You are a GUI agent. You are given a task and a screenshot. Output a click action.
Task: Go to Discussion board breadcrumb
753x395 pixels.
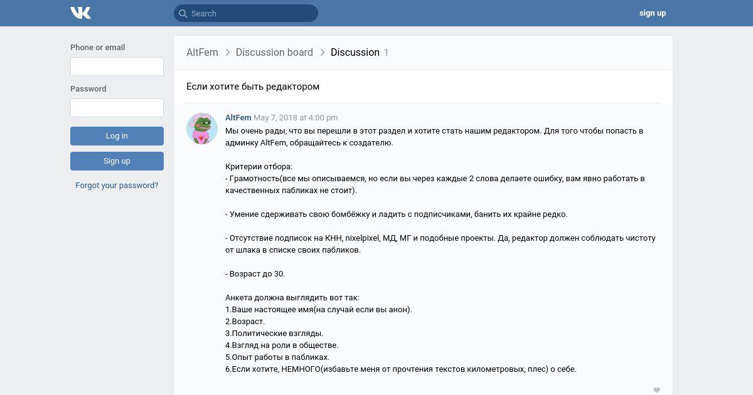tap(274, 53)
